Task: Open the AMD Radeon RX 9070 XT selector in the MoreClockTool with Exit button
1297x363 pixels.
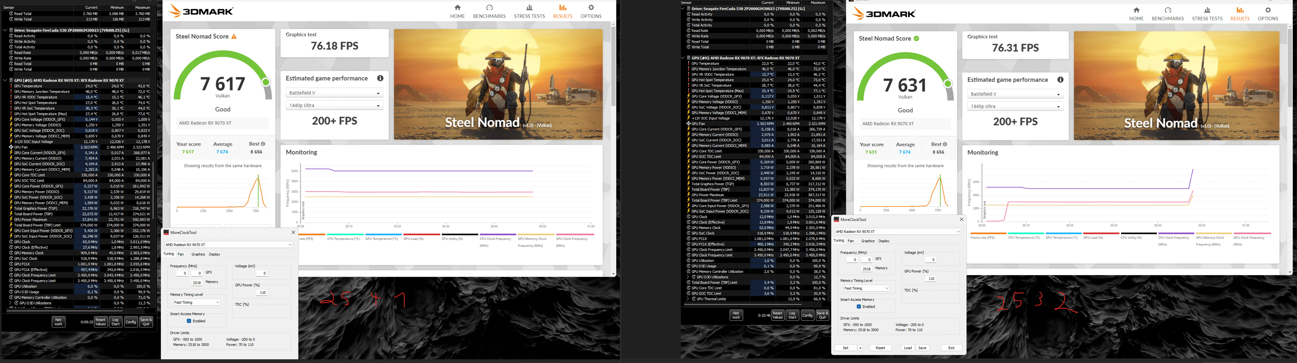Action: [x=898, y=232]
